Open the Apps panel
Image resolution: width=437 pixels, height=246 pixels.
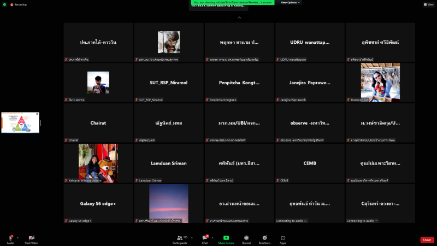[283, 238]
